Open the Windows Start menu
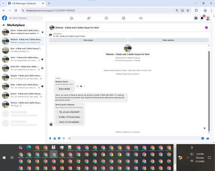The height and width of the screenshot is (171, 215). (4, 158)
